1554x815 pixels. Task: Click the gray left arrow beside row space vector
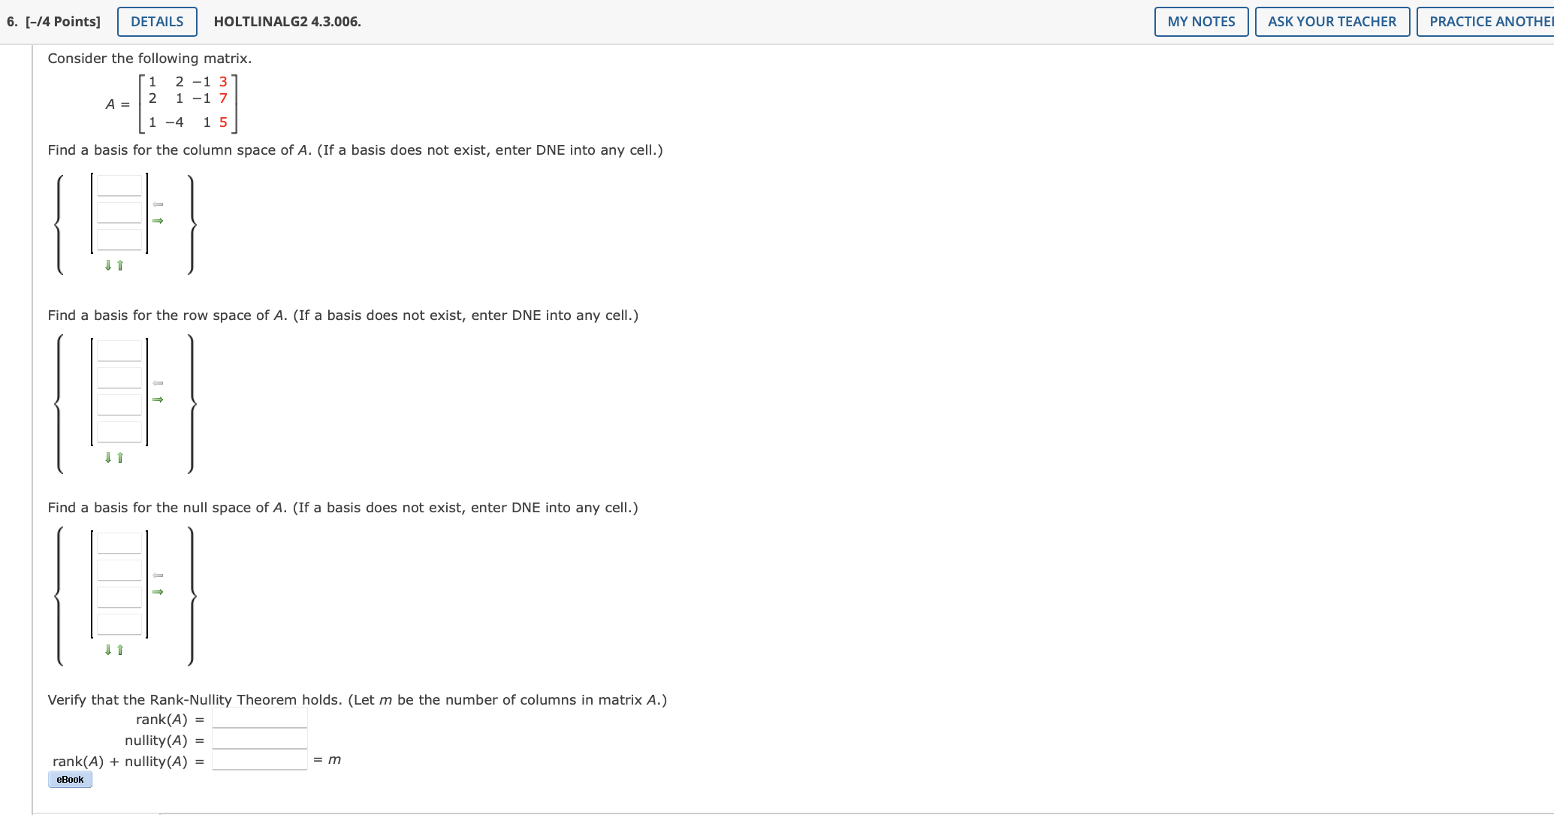tap(158, 383)
